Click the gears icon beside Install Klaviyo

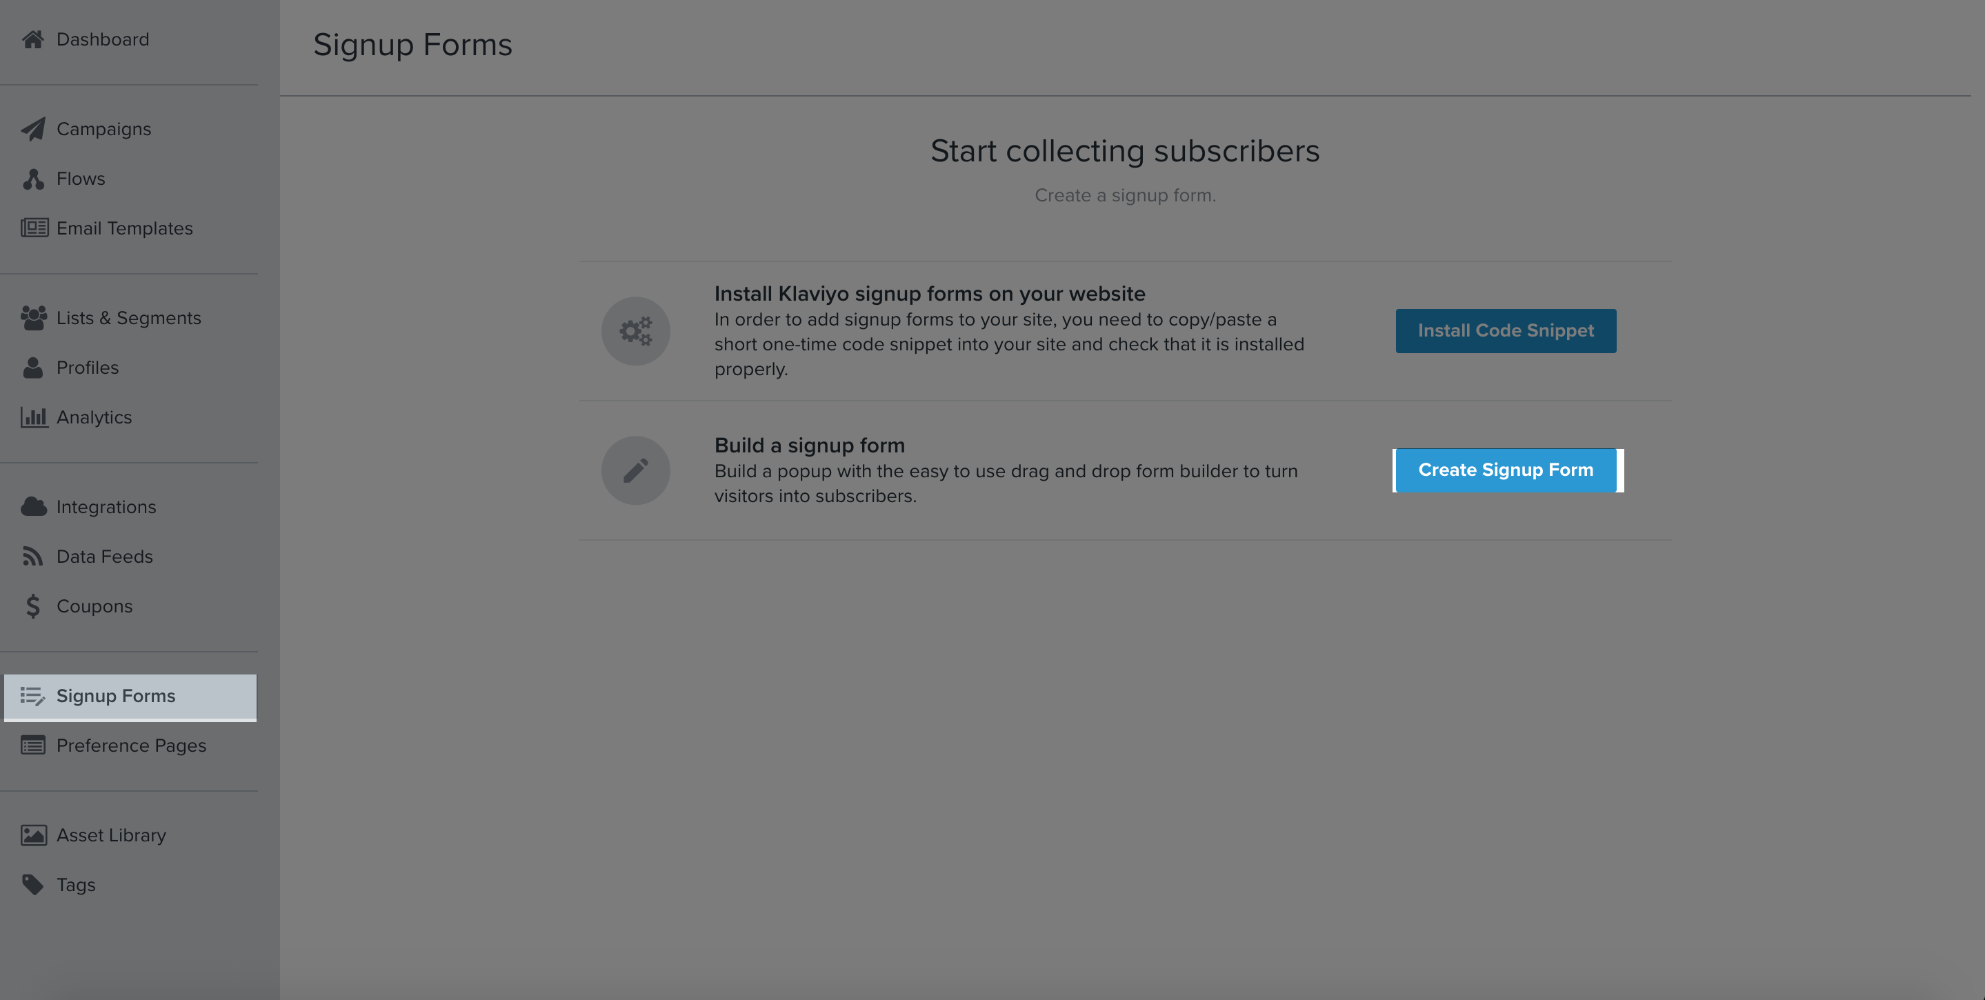[x=636, y=331]
